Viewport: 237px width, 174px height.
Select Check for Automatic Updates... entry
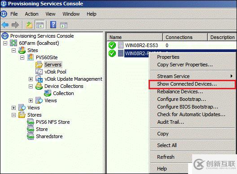point(191,114)
